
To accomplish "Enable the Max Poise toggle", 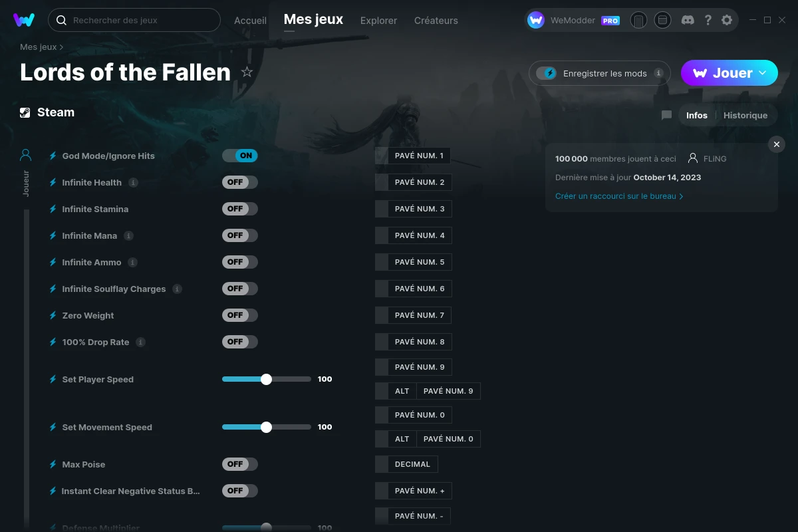I will [x=239, y=464].
